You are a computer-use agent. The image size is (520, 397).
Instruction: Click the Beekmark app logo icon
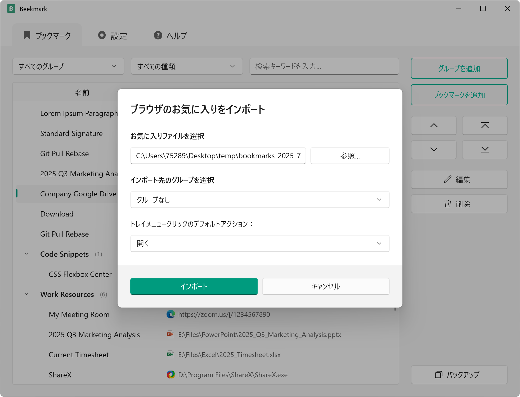11,9
